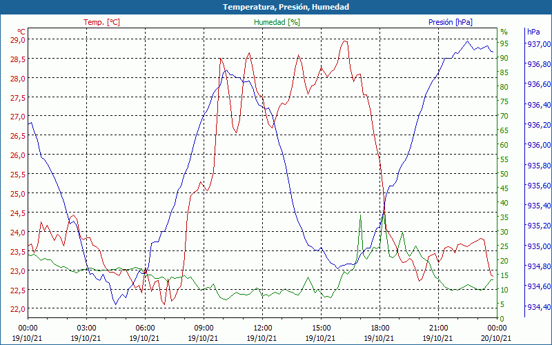Click pressure axis value '934,80'
Image resolution: width=552 pixels, height=345 pixels.
point(538,266)
